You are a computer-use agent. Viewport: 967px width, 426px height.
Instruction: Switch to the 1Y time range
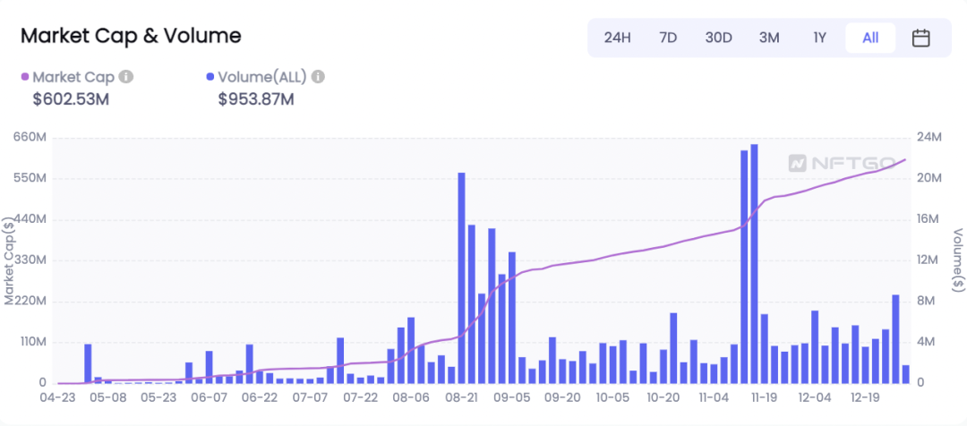point(819,38)
